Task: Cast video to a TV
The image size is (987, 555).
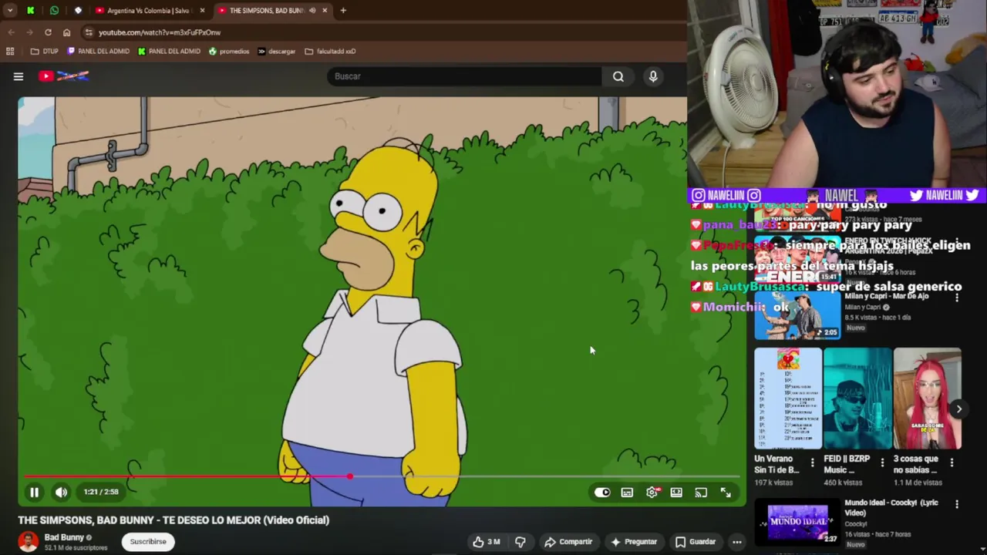Action: click(x=701, y=493)
